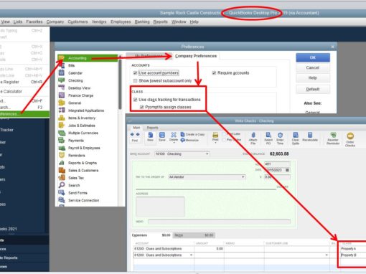366x274 pixels.
Task: Click the Recalculate icon
Action: pos(310,137)
